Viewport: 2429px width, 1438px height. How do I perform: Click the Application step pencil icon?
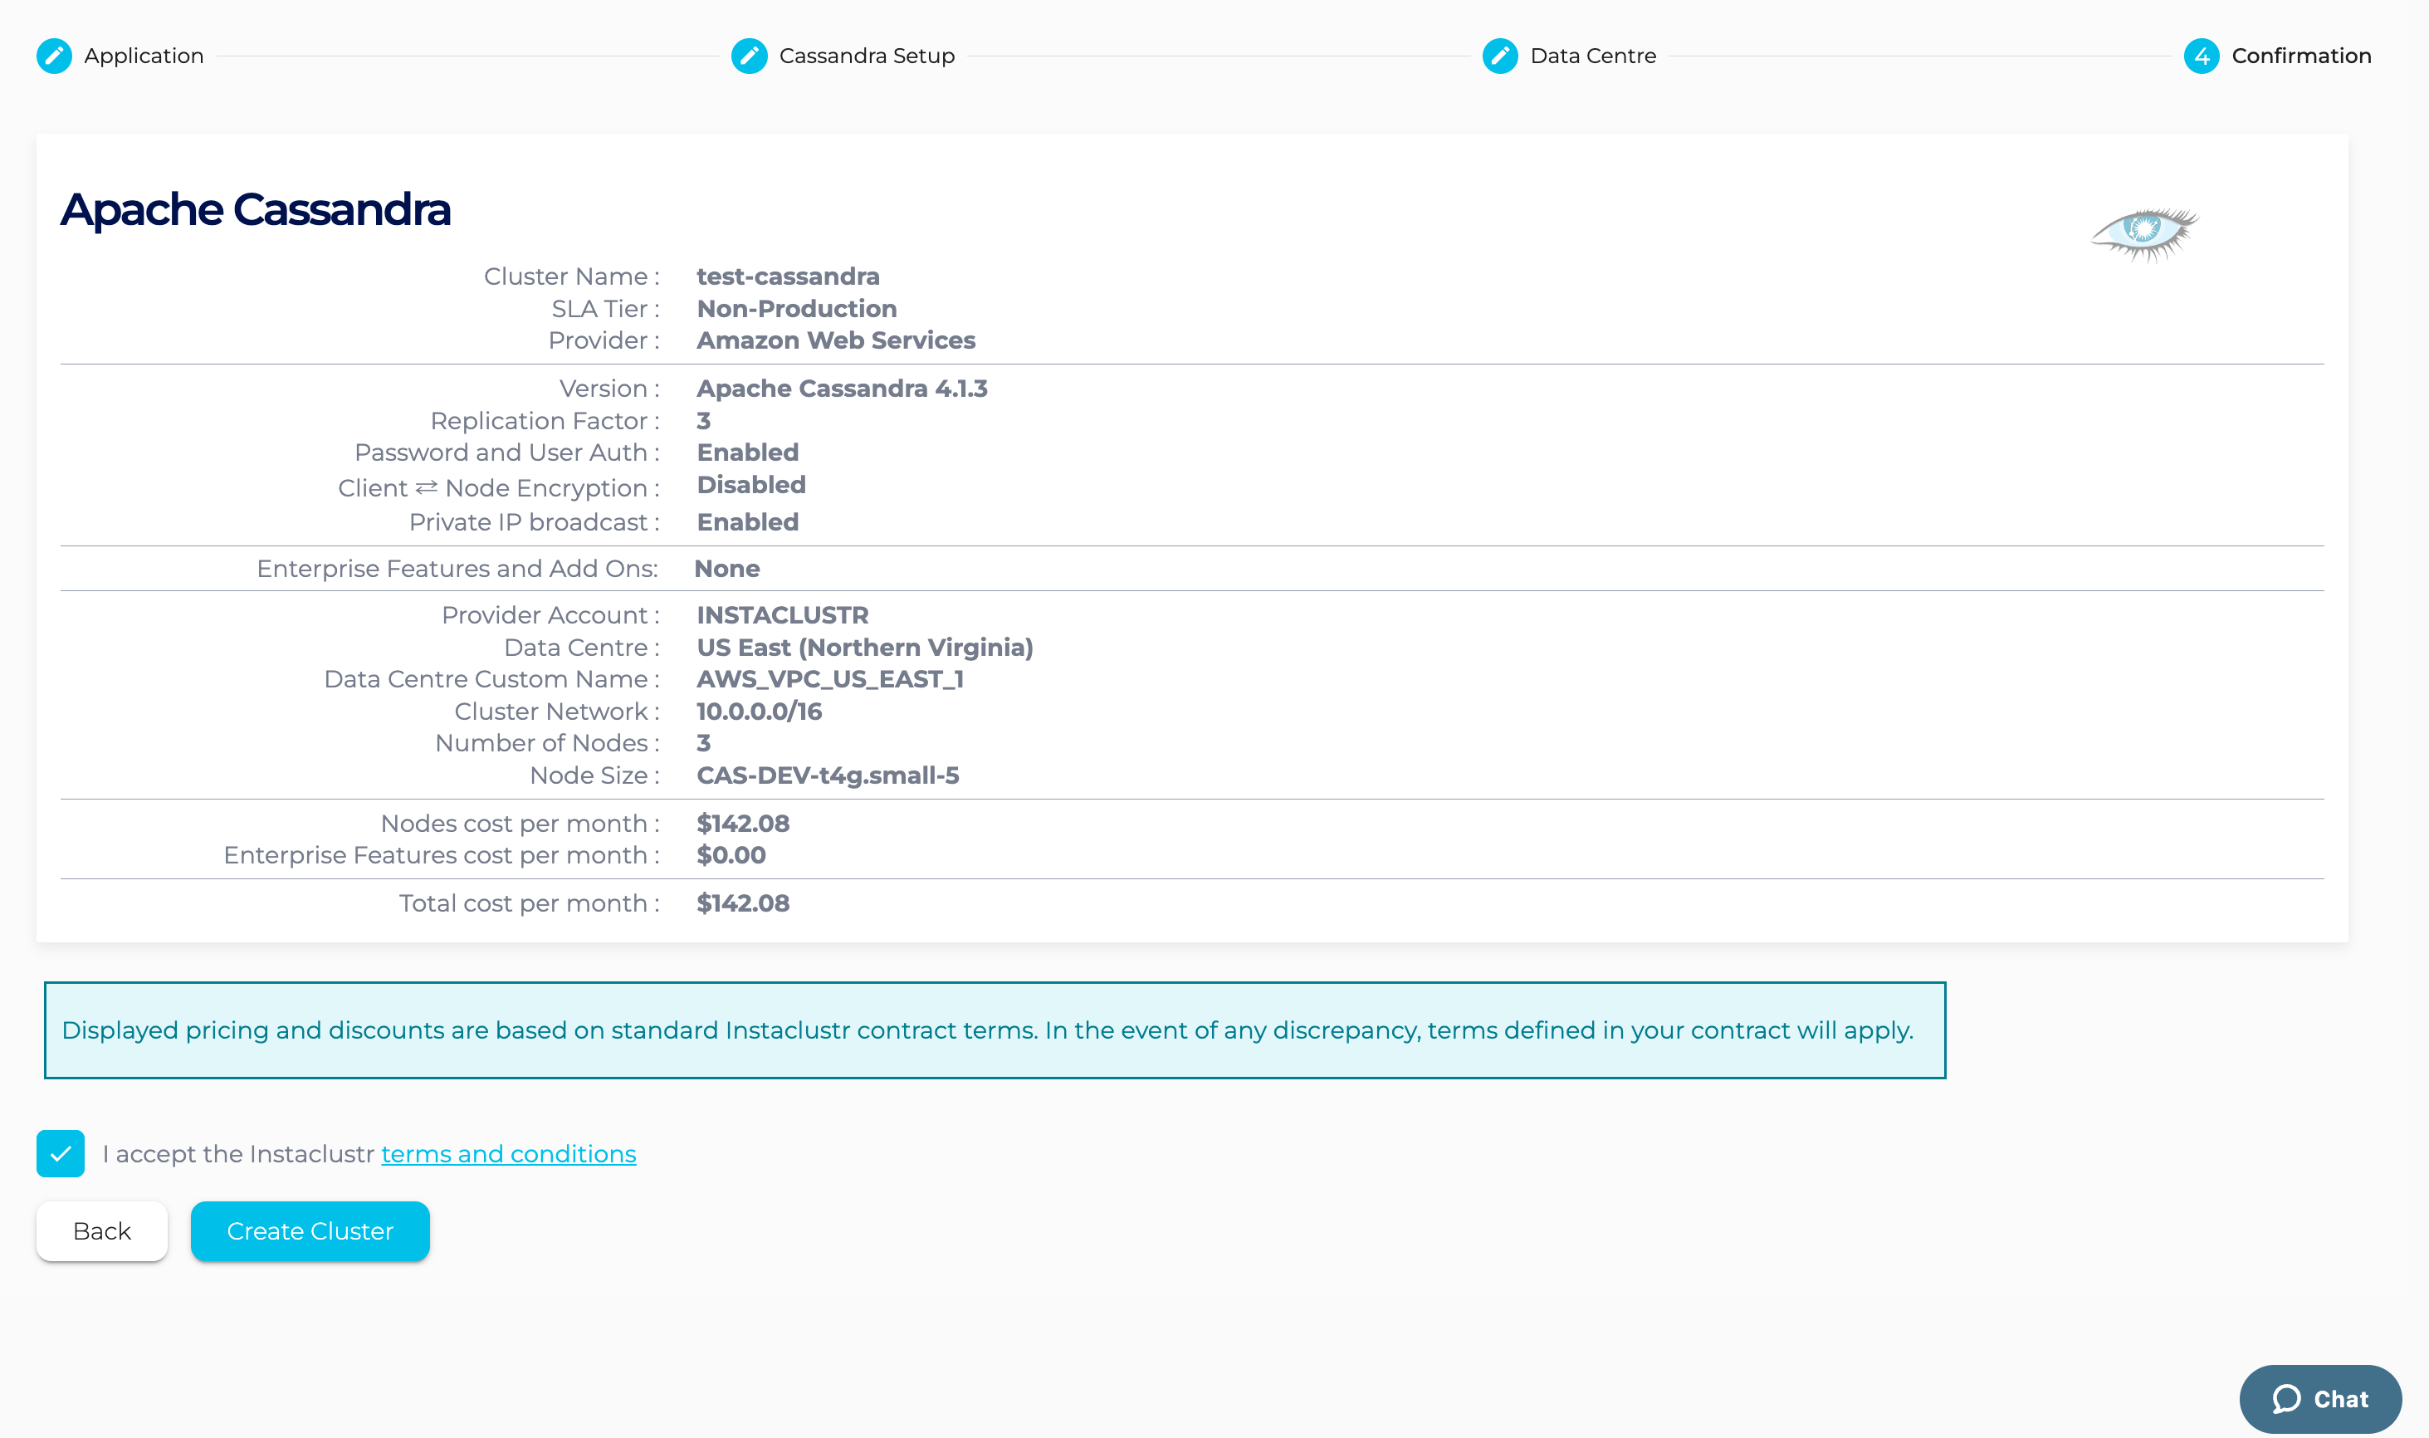54,56
